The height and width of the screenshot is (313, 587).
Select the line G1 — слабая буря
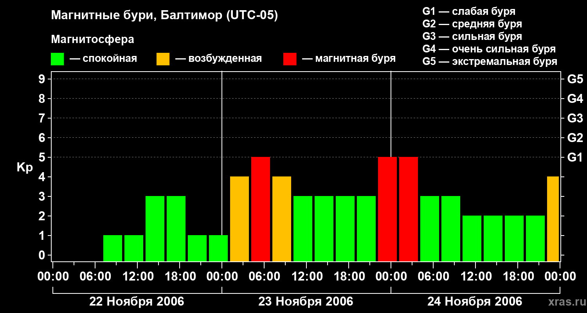tap(469, 11)
